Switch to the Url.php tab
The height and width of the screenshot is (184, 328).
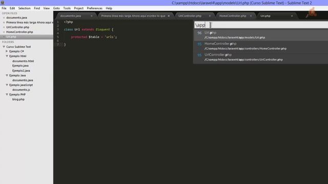pyautogui.click(x=265, y=16)
